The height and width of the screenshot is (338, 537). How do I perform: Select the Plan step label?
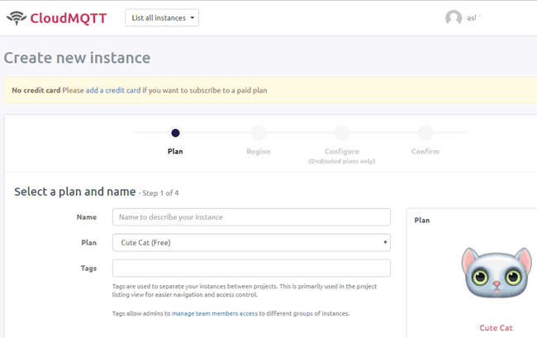pyautogui.click(x=175, y=151)
